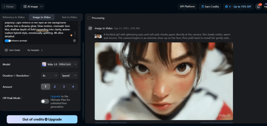This screenshot has width=267, height=126.
Task: Select the Image to Video tab
Action: pos(41,17)
